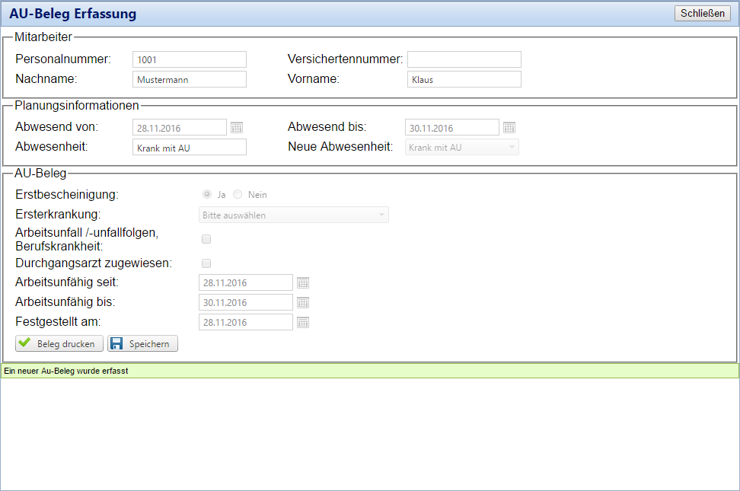Open calendar for Arbeitsunfähig bis
The image size is (740, 491).
coord(303,303)
